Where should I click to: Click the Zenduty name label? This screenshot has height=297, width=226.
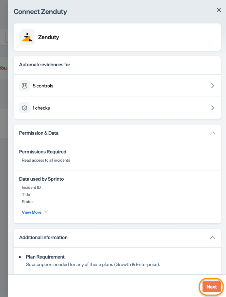pos(48,37)
